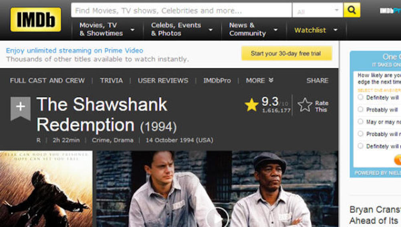Click the Find Movies search field
401x227 pixels.
[x=181, y=10]
